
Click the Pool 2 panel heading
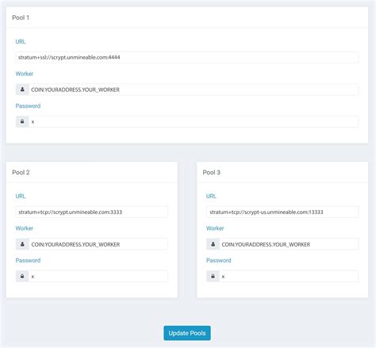(x=21, y=172)
